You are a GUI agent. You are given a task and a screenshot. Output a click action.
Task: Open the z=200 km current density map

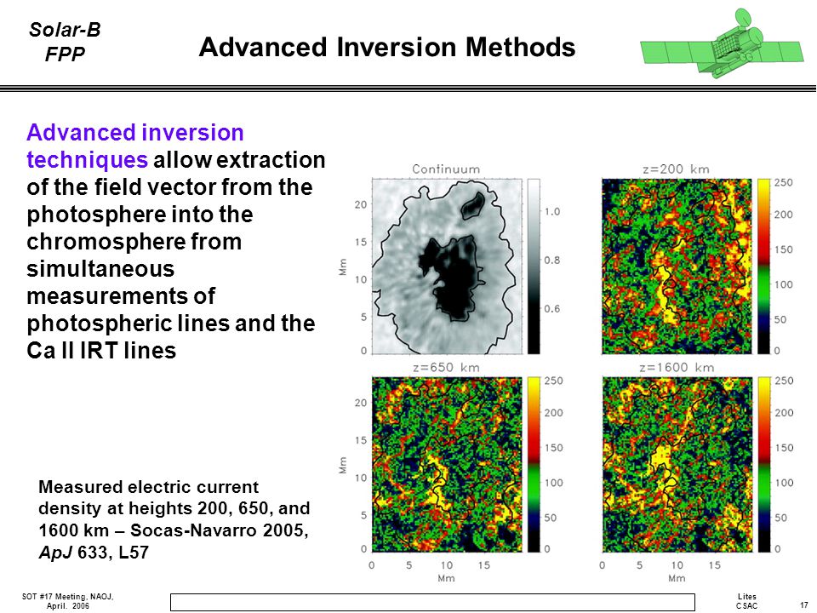(x=677, y=266)
